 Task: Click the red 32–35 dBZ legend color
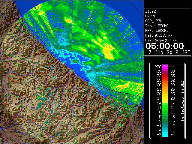pyautogui.click(x=165, y=76)
